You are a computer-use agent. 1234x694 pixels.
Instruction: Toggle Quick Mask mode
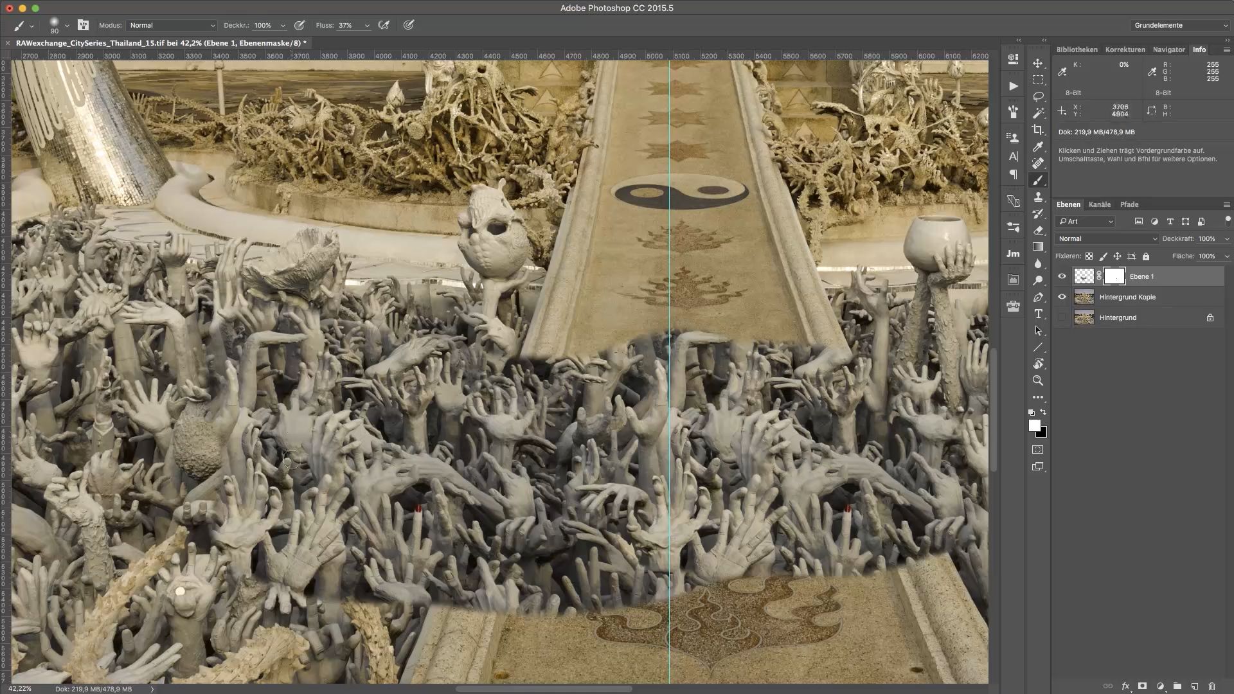1038,450
